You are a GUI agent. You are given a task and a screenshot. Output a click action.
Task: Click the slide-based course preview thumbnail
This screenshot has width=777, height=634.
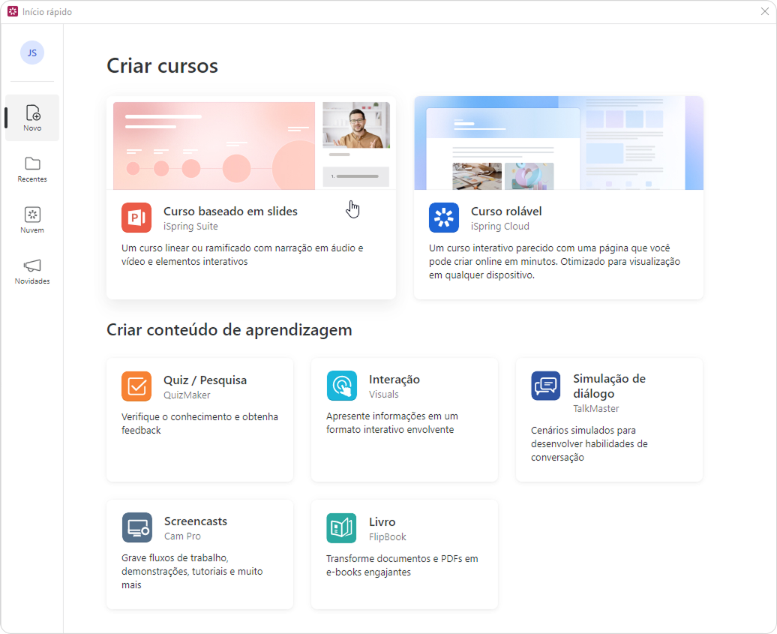(x=251, y=146)
